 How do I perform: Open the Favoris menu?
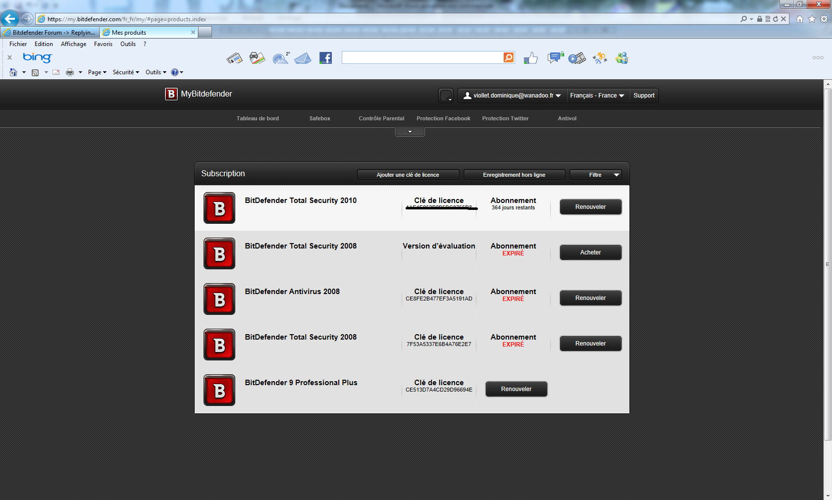coord(103,44)
